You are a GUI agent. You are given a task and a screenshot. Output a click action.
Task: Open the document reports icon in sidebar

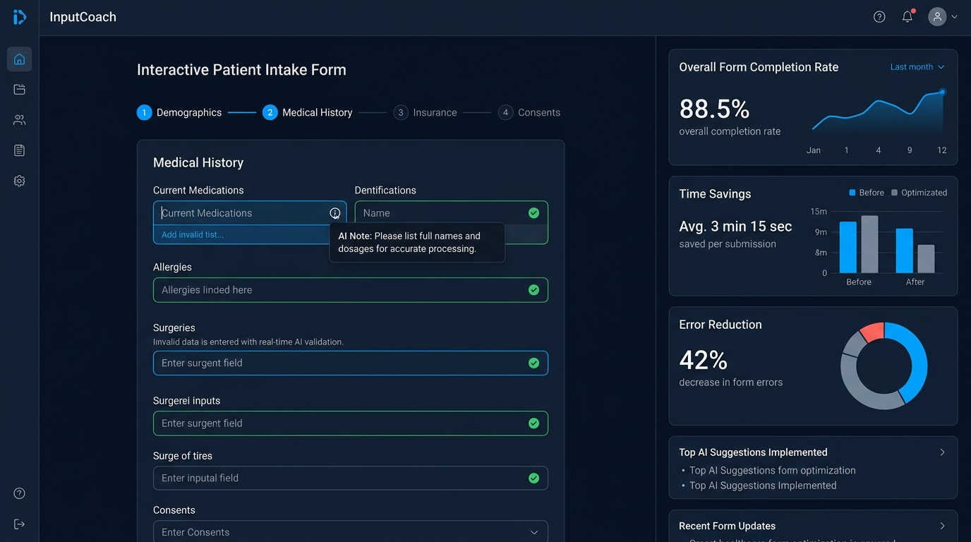(19, 150)
